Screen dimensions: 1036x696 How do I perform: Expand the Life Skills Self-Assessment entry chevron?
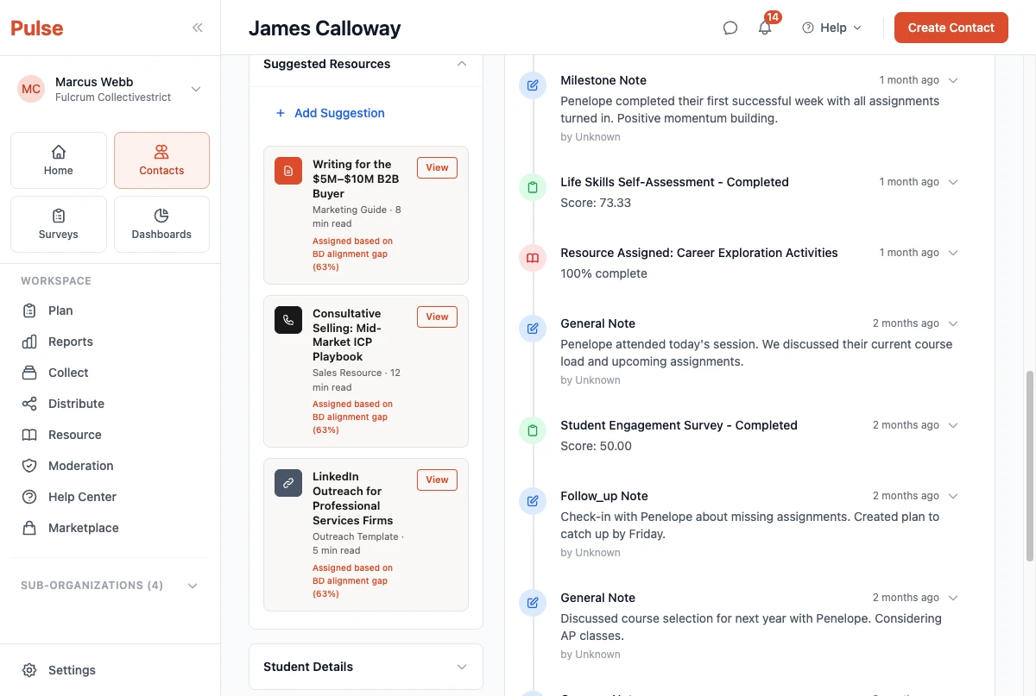953,182
